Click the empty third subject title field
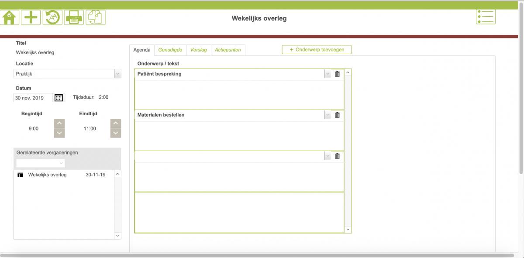Image resolution: width=524 pixels, height=258 pixels. pyautogui.click(x=230, y=156)
